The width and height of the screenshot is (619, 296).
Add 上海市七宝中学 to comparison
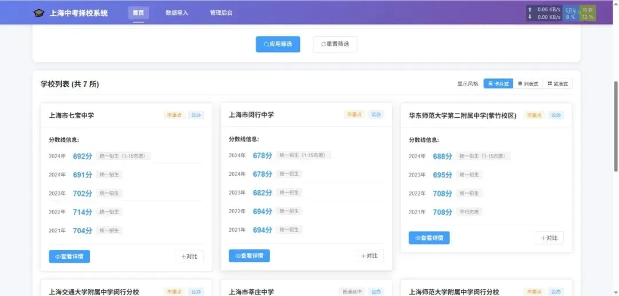189,257
